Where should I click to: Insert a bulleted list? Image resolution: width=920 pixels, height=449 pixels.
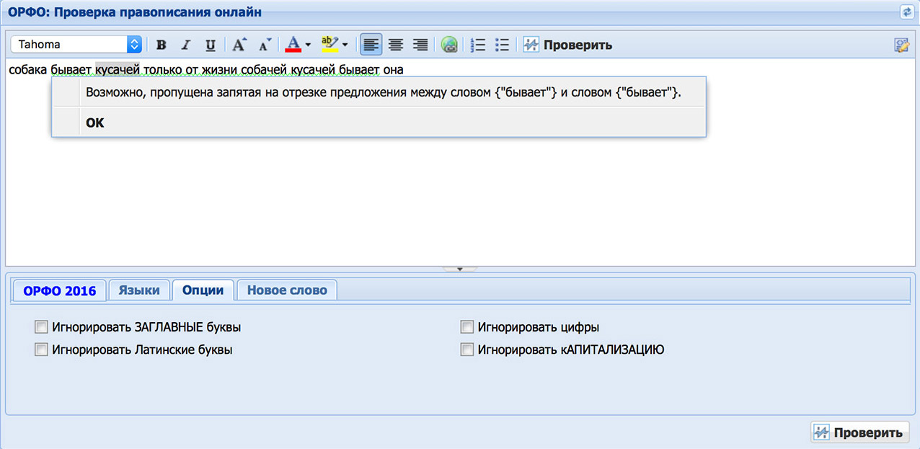coord(503,45)
